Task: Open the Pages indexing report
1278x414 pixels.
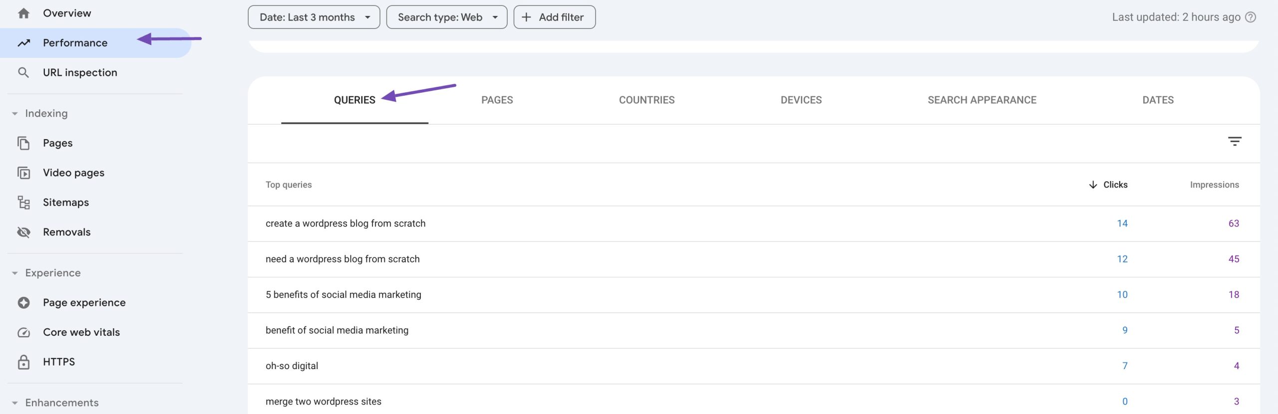Action: tap(95, 143)
